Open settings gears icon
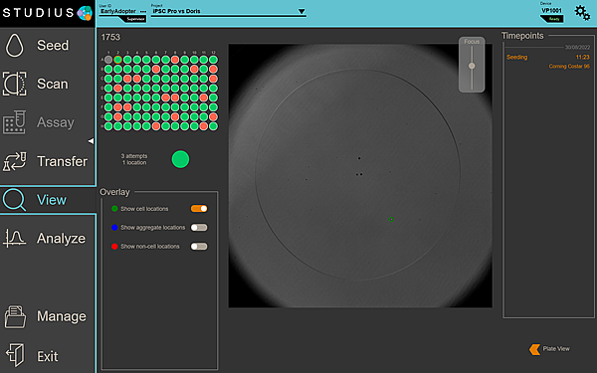 coord(582,13)
